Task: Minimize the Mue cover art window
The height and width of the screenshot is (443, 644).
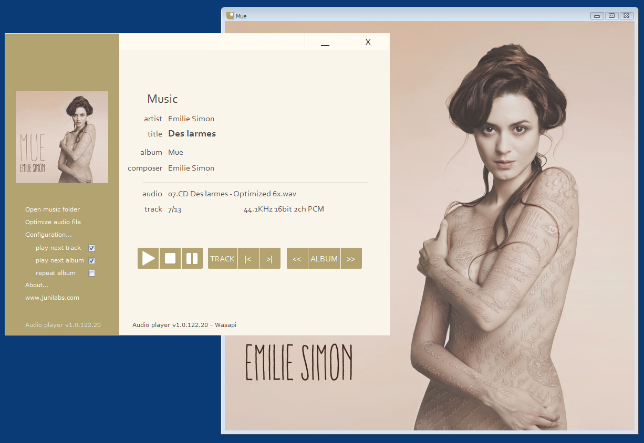Action: coord(597,16)
